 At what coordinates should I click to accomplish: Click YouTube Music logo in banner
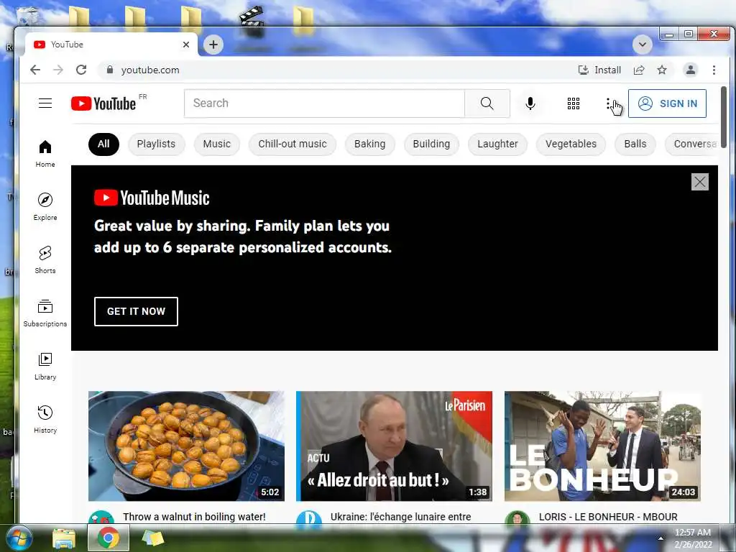pyautogui.click(x=152, y=198)
